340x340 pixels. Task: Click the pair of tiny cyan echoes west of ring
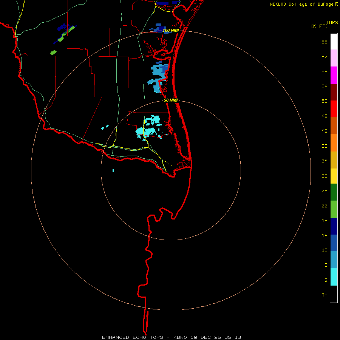(x=105, y=127)
